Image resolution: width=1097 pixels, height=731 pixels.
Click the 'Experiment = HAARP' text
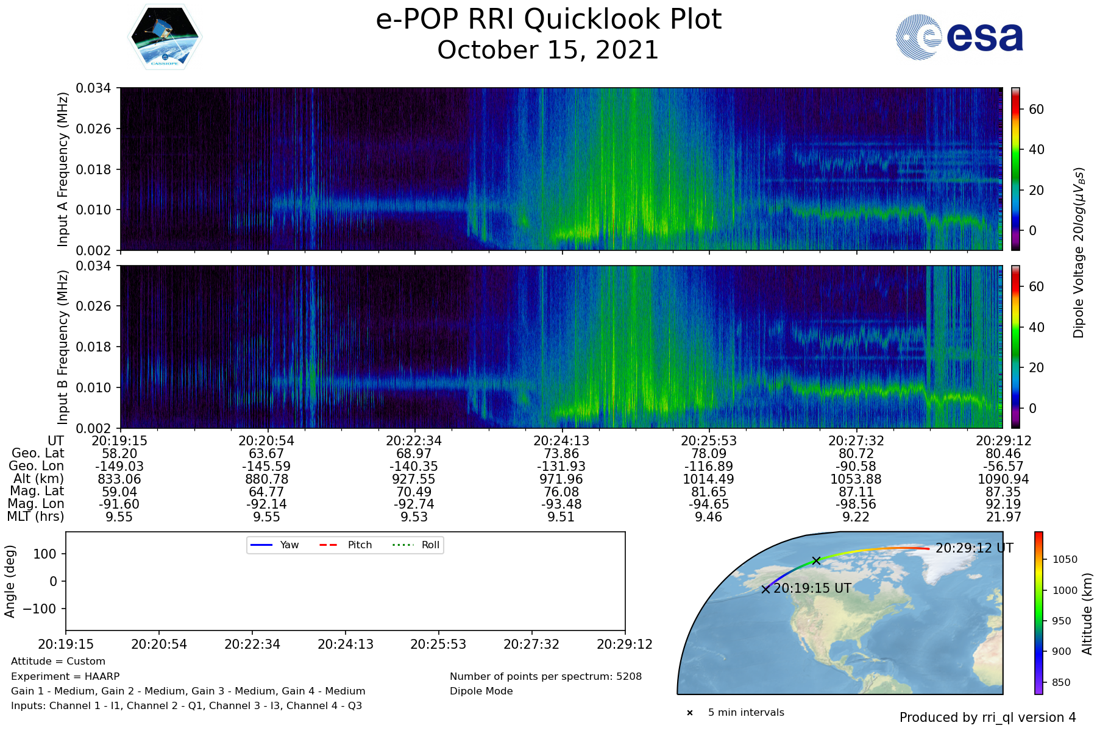point(65,676)
